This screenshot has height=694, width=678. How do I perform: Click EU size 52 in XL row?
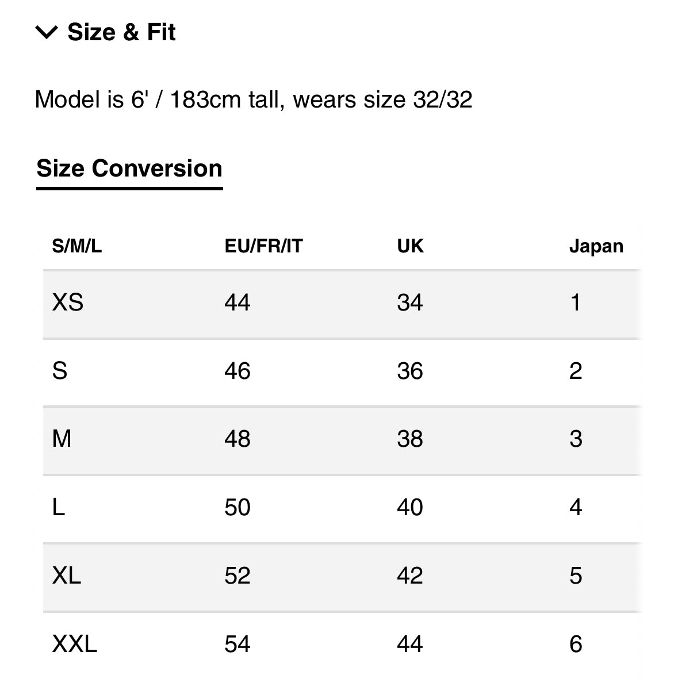pyautogui.click(x=238, y=576)
